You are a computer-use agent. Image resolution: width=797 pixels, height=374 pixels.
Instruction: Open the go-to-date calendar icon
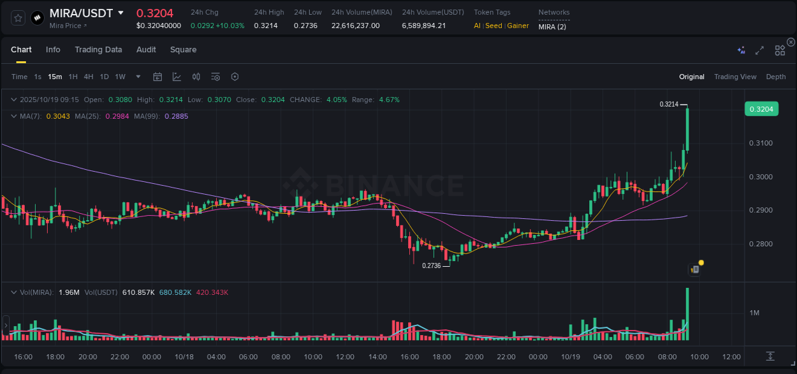[x=157, y=77]
